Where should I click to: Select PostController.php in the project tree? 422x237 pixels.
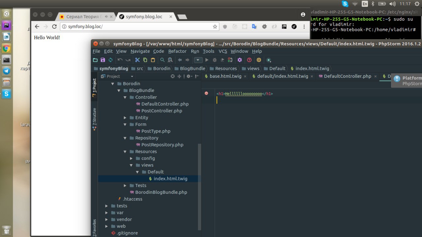162,111
